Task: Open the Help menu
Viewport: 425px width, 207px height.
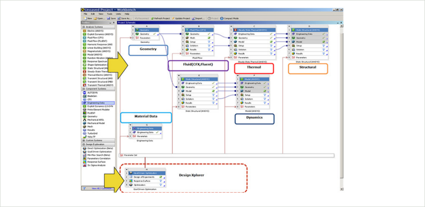Action: point(127,14)
